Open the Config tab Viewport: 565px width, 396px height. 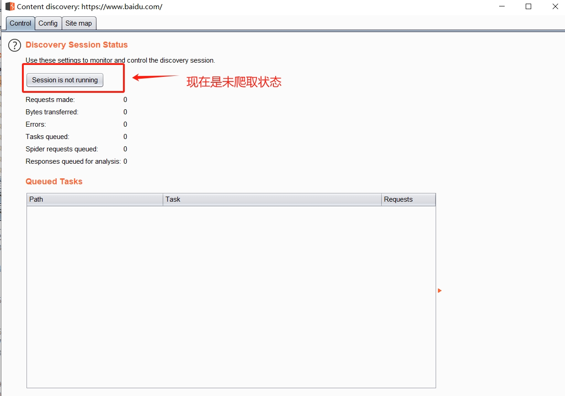48,23
